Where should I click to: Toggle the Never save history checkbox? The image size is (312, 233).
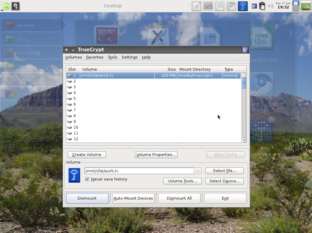87,179
